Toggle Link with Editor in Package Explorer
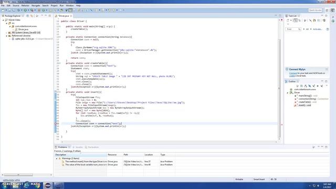 click(31, 16)
